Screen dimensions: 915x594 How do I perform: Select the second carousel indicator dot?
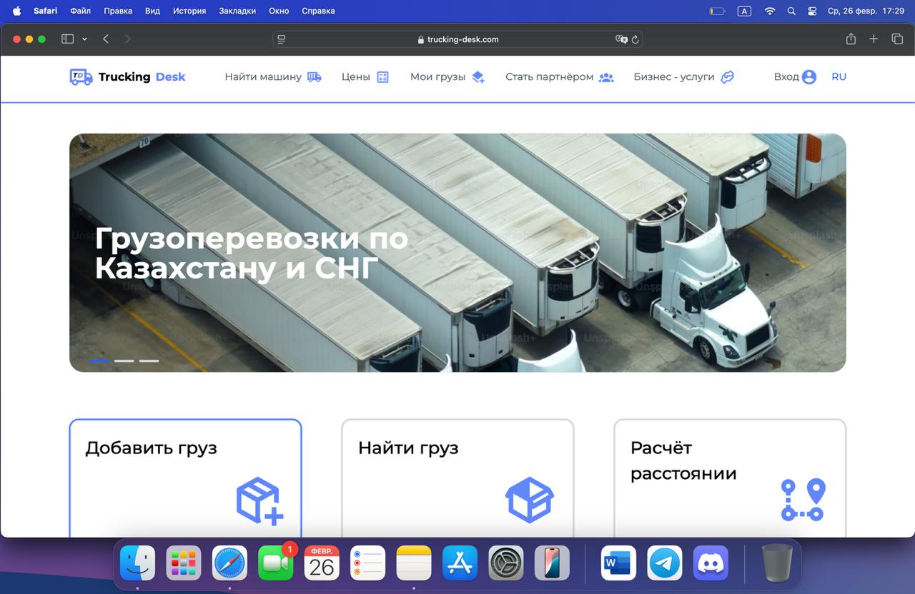coord(124,361)
